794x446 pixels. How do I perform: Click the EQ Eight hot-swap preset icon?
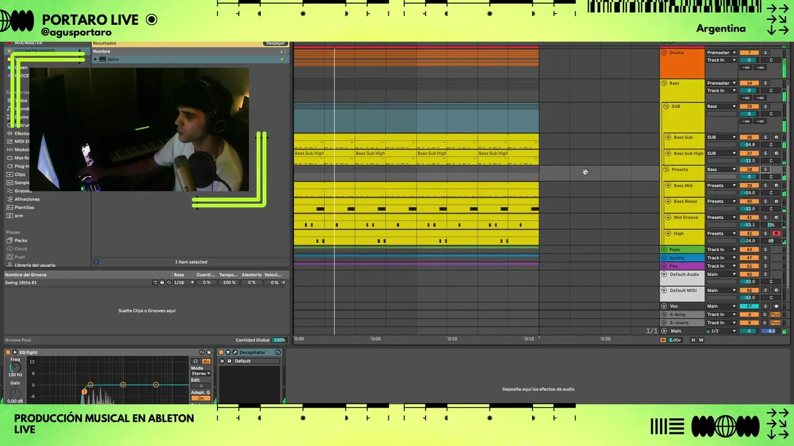coord(202,352)
